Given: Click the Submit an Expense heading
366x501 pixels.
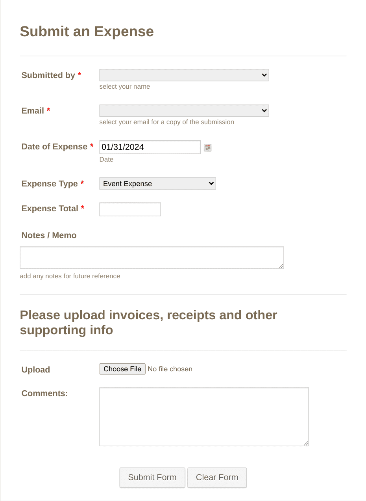Looking at the screenshot, I should 87,32.
